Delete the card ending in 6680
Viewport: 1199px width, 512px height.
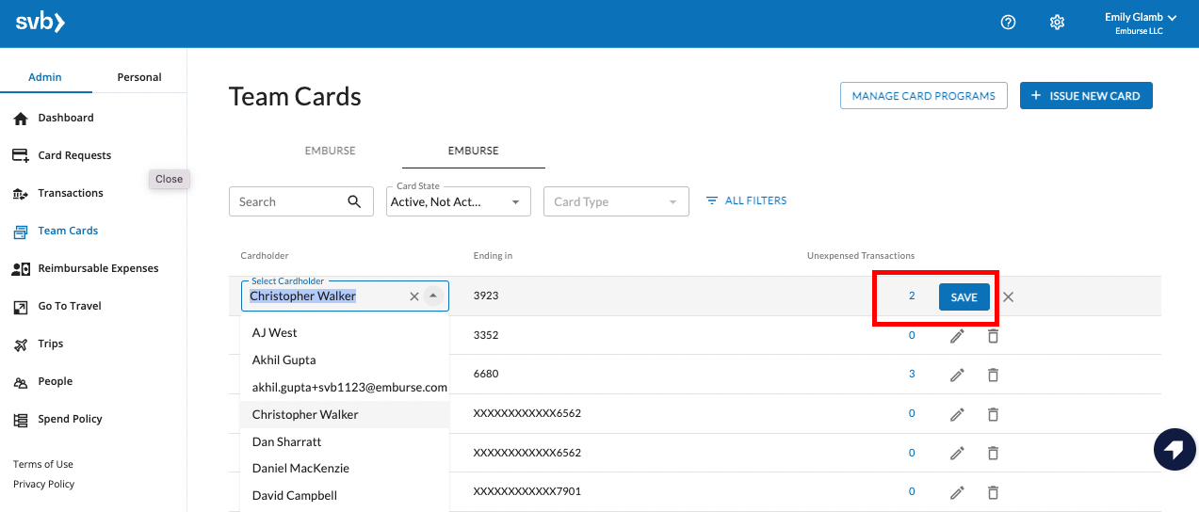pyautogui.click(x=992, y=375)
